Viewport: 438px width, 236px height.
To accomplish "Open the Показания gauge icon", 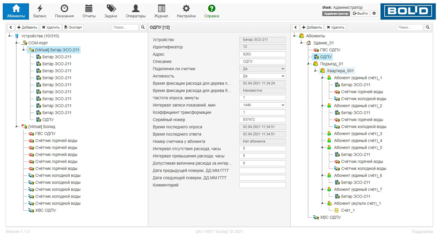I will pos(64,8).
